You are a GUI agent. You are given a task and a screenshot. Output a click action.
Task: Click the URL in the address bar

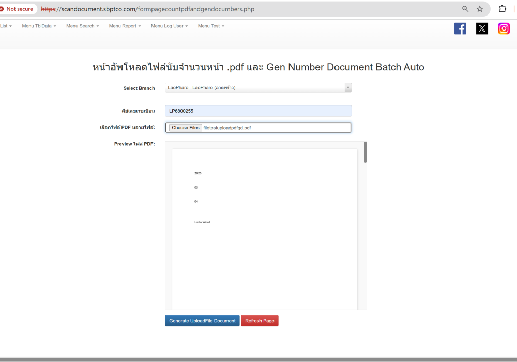[155, 9]
